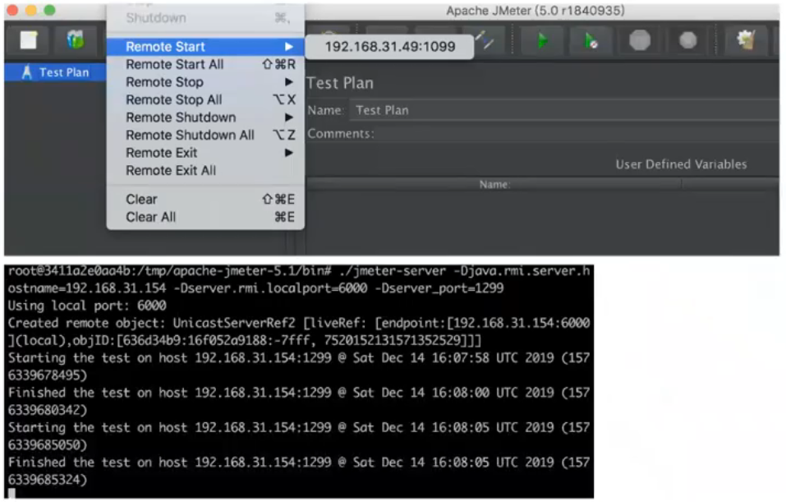Click 'Created remote object' terminal line
The width and height of the screenshot is (786, 502).
pos(299,331)
